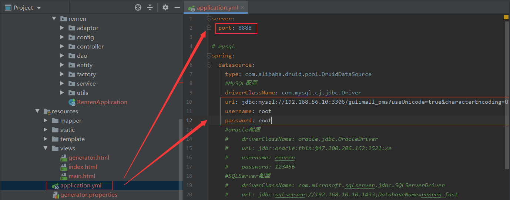
Task: Select RenrenApplication in the tree
Action: tap(102, 102)
